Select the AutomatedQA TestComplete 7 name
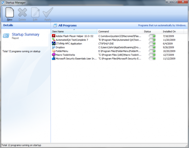The width and height of the screenshot is (189, 148). pyautogui.click(x=72, y=40)
